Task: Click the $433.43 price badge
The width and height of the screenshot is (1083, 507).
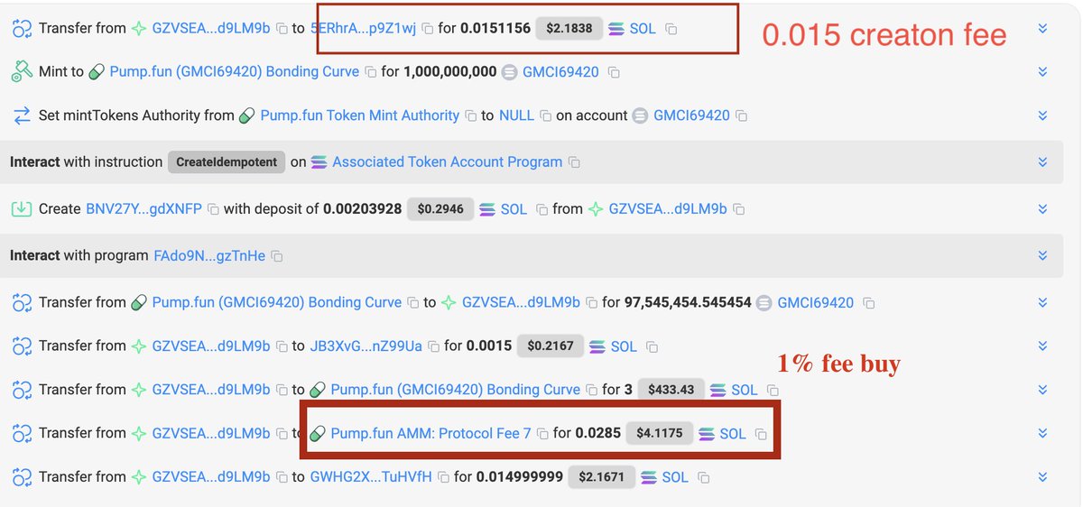Action: coord(671,390)
